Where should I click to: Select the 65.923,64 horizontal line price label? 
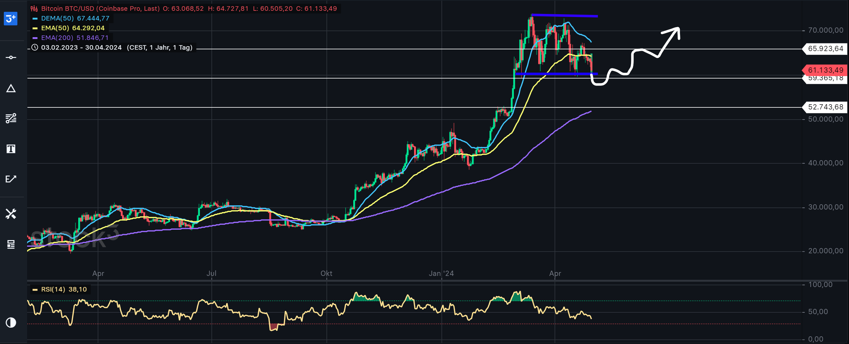[825, 49]
